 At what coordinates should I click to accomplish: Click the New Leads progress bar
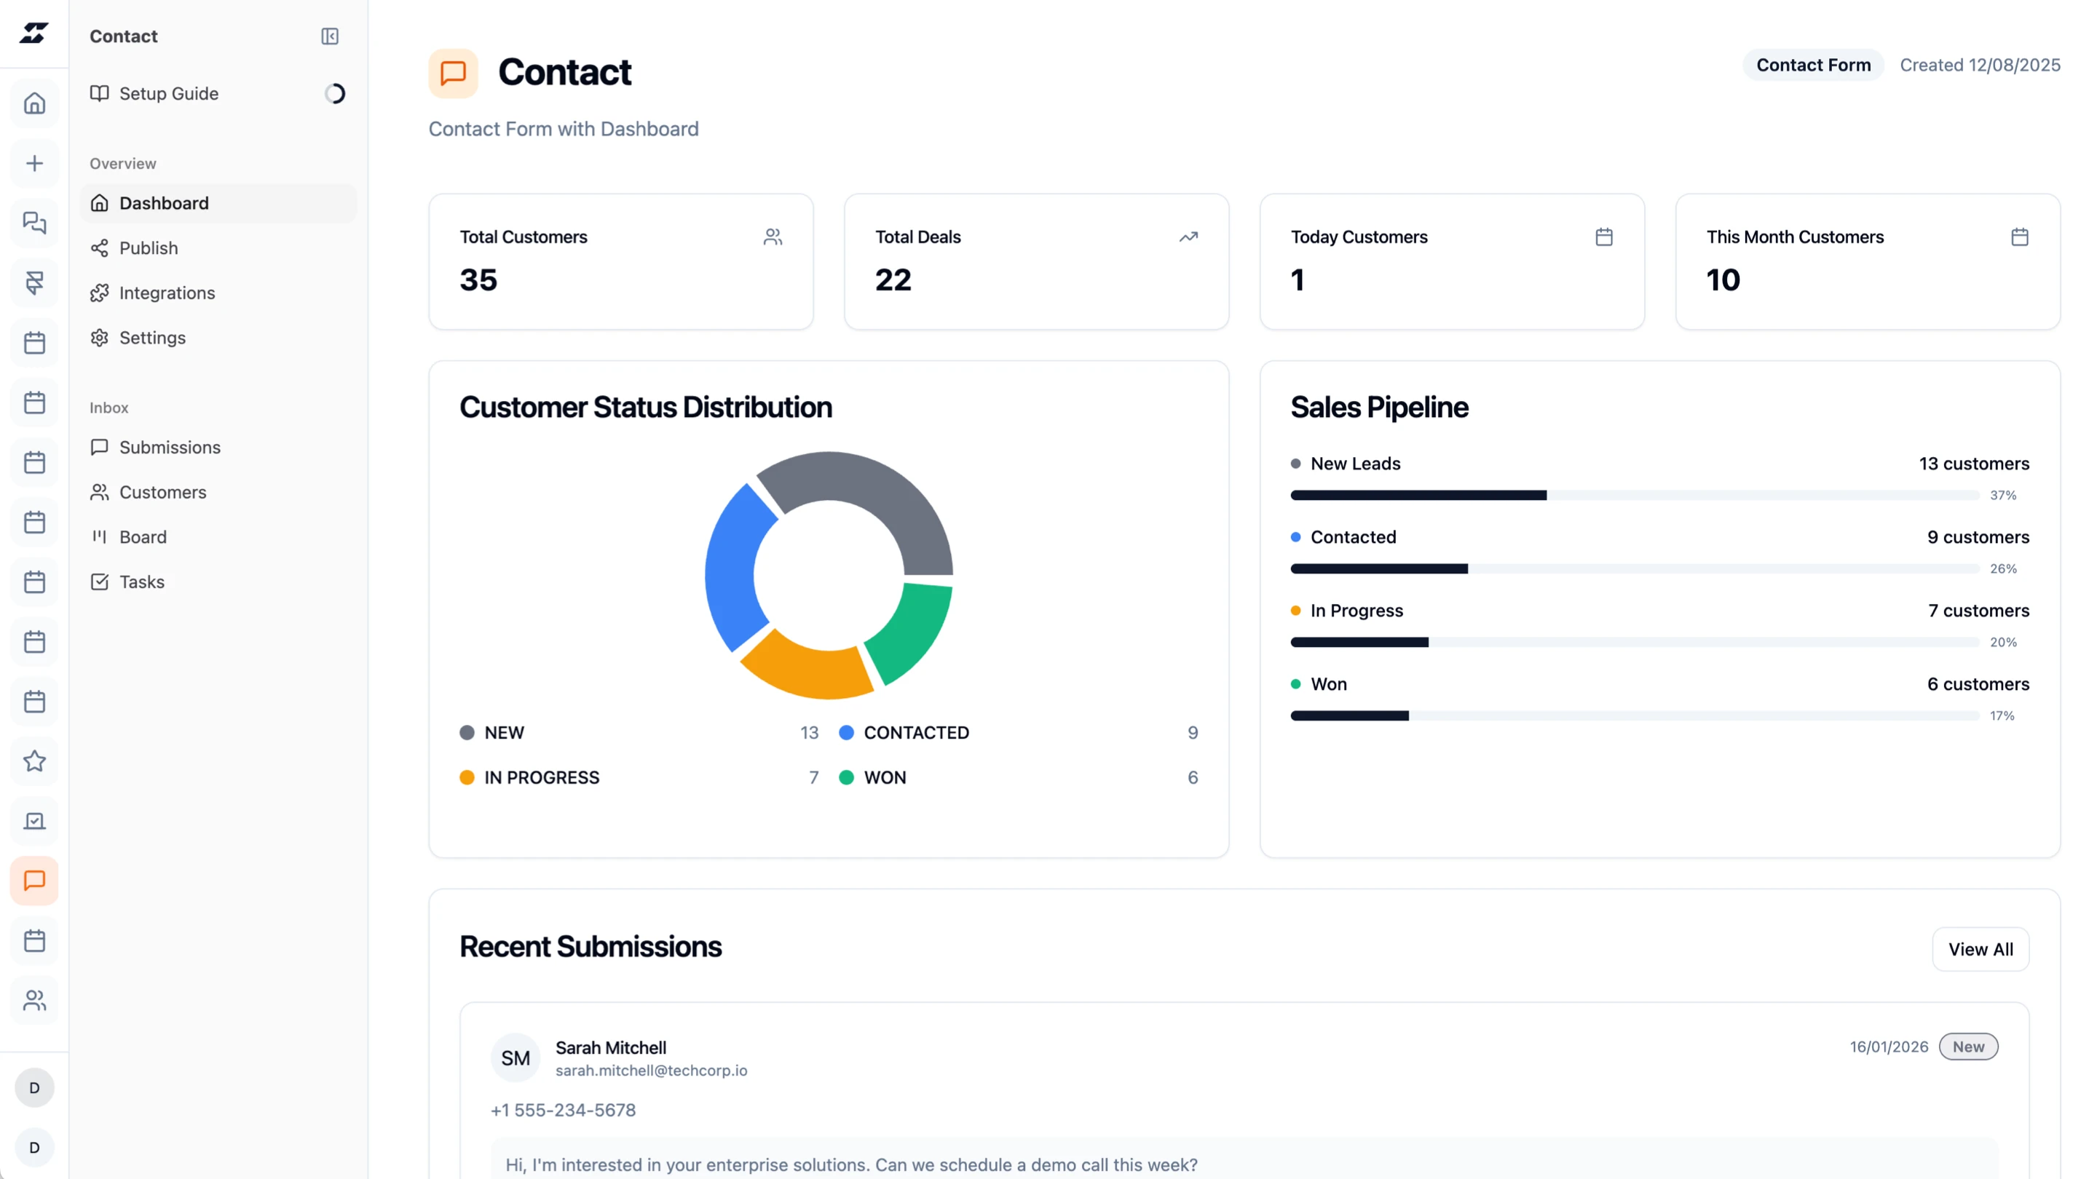coord(1634,496)
